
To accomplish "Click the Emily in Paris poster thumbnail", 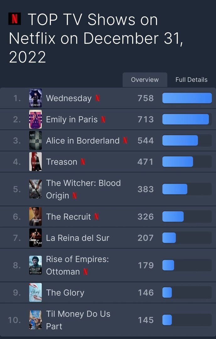I will click(x=35, y=119).
